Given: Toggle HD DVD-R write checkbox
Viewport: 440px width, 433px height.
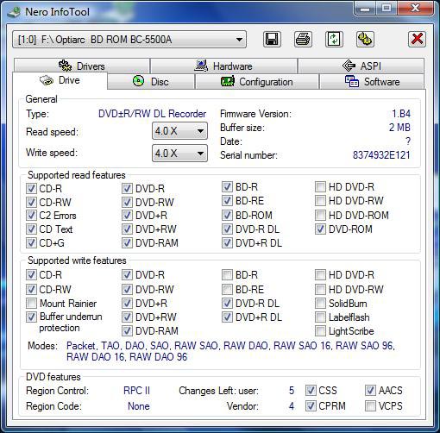Looking at the screenshot, I should point(320,275).
